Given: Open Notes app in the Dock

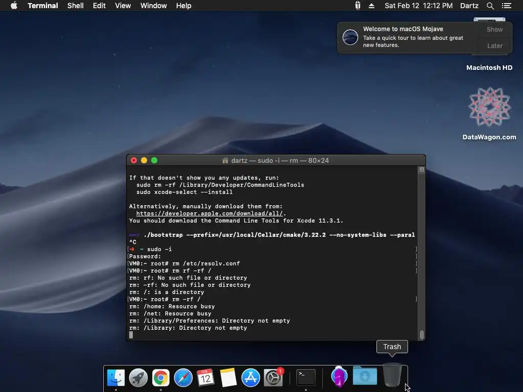Looking at the screenshot, I should click(228, 378).
